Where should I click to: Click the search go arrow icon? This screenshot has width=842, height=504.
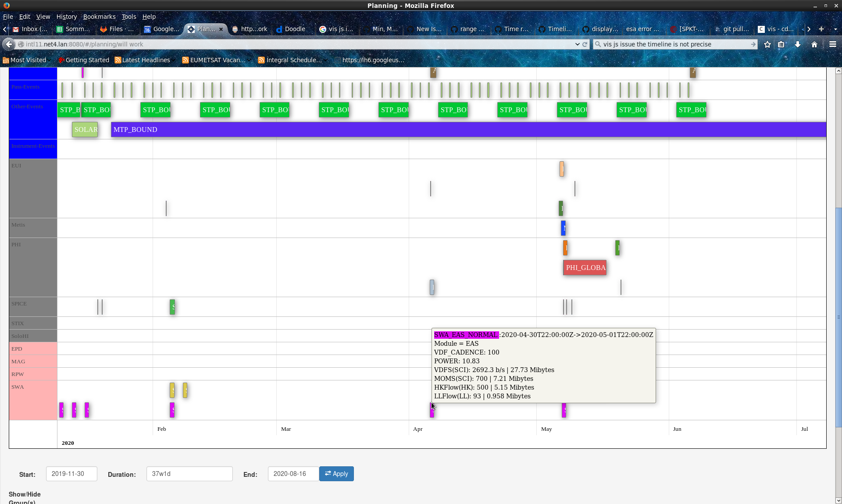753,44
